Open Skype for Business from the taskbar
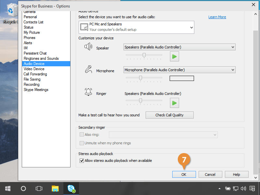Viewport: 260px width, 195px height. coord(71,188)
